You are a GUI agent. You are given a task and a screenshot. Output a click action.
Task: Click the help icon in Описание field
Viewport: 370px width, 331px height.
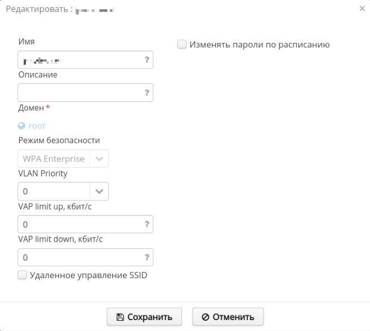coord(147,93)
